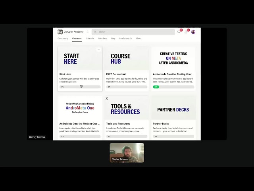Open the About tab

139,39
